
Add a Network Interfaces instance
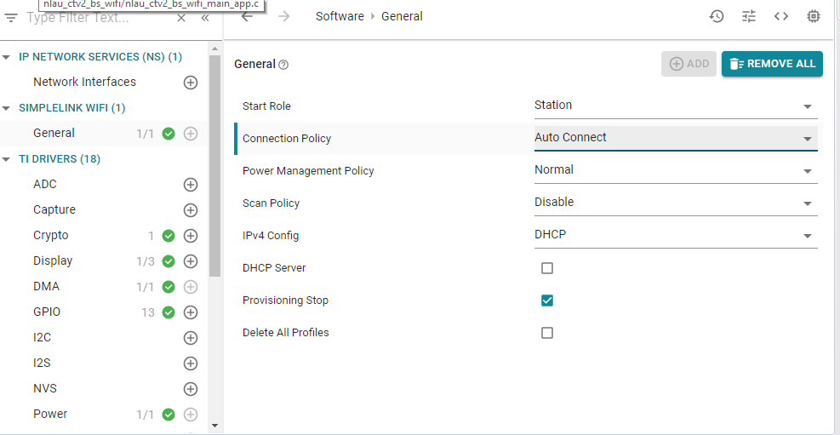[191, 83]
